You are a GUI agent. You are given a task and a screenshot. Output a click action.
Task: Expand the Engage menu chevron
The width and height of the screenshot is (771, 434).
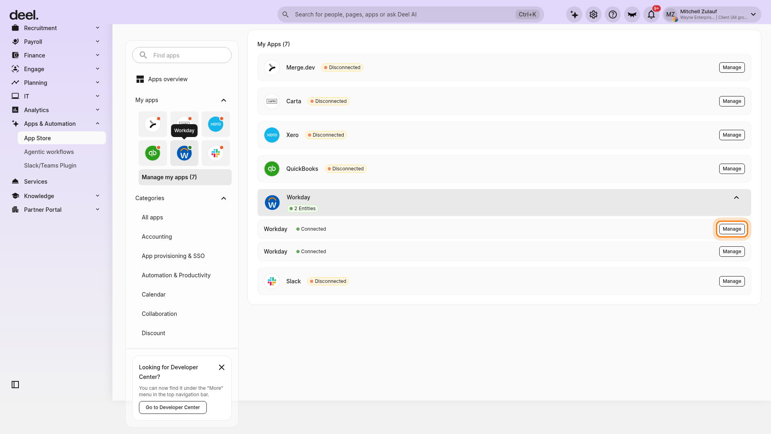click(98, 69)
